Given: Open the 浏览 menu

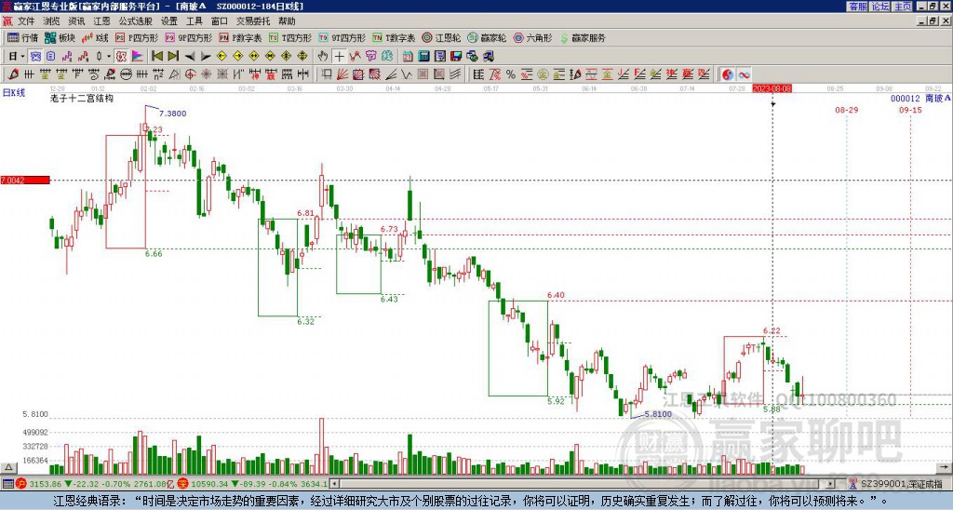Looking at the screenshot, I should 51,21.
